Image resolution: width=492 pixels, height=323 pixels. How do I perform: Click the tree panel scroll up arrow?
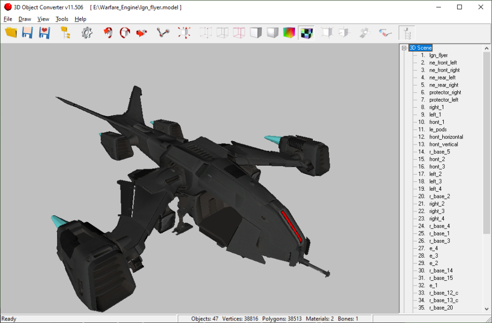(x=487, y=48)
